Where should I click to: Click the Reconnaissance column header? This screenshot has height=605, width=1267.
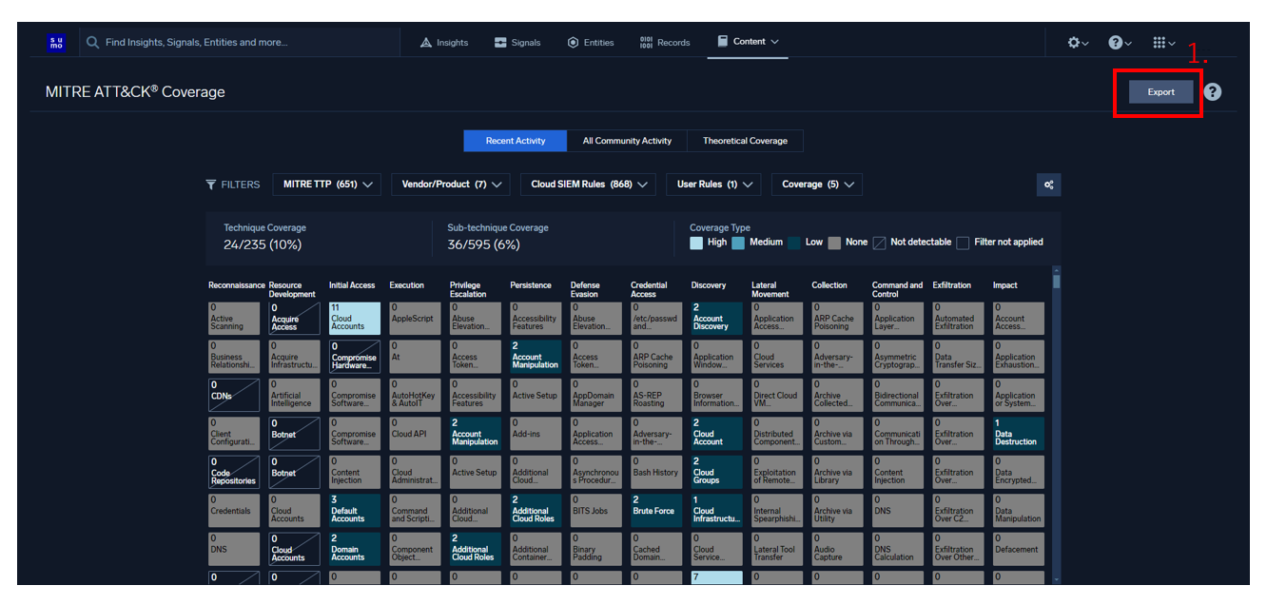pos(237,285)
